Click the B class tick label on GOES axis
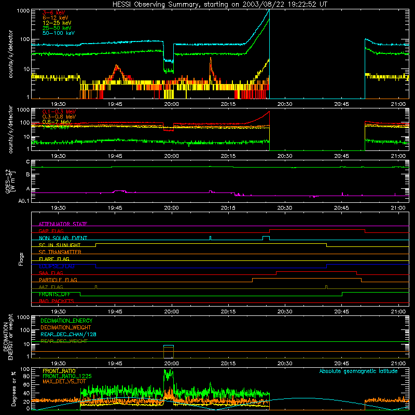The height and width of the screenshot is (415, 415). (27, 174)
